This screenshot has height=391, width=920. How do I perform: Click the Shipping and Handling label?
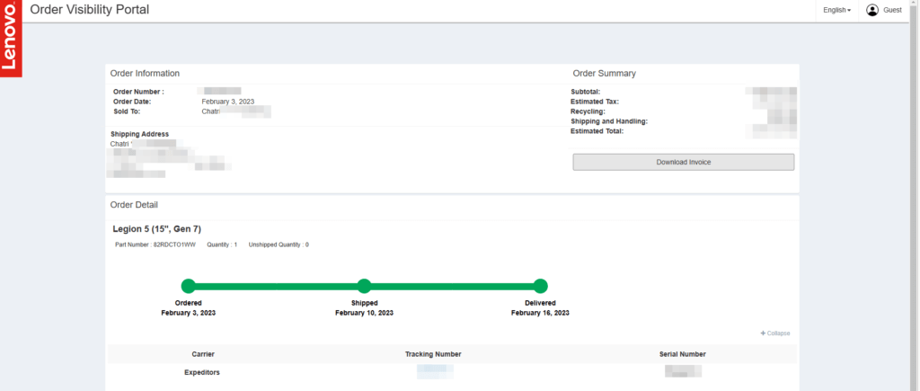[609, 121]
